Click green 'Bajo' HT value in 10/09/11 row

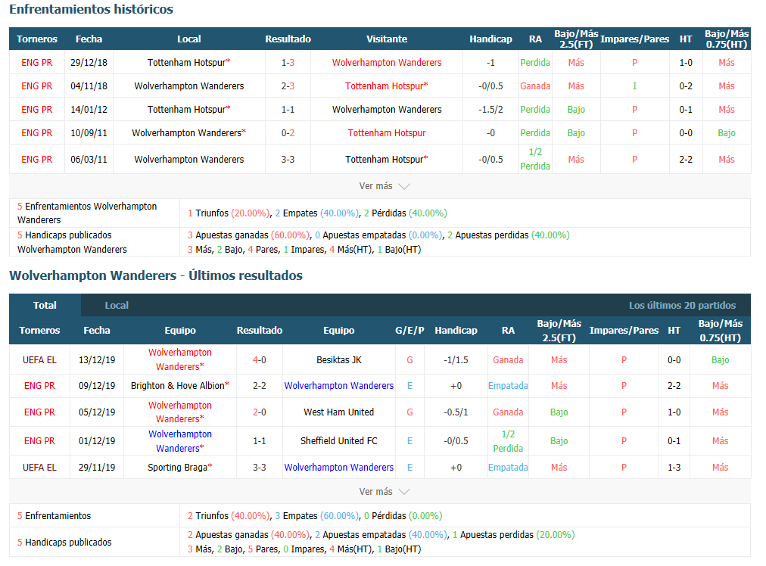pos(727,133)
